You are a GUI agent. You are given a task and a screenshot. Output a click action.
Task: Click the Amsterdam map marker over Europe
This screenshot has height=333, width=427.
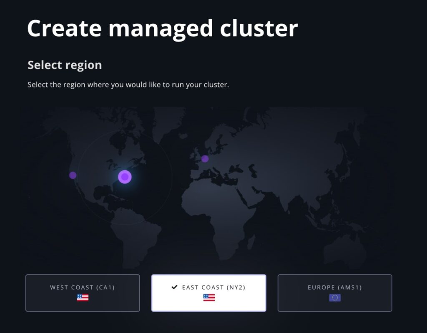click(205, 158)
